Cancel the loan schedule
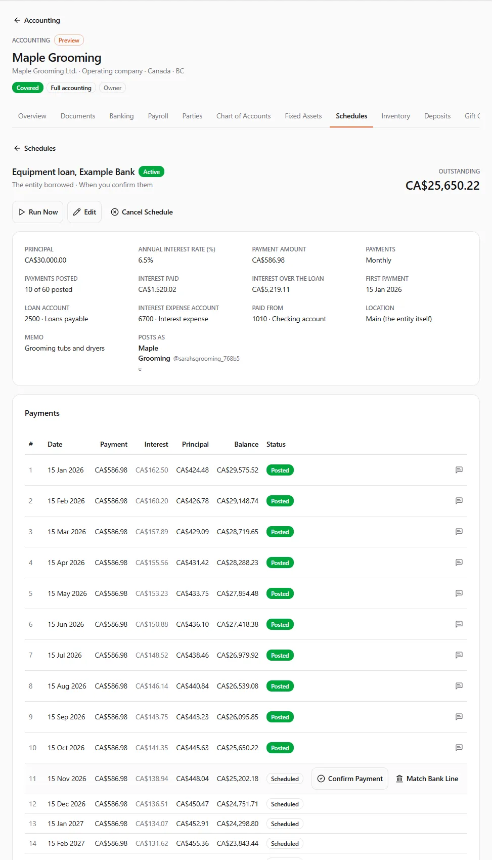This screenshot has height=860, width=492. pyautogui.click(x=142, y=212)
